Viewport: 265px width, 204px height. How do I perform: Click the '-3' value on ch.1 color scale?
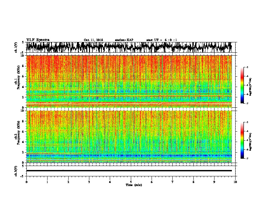tap(247, 67)
